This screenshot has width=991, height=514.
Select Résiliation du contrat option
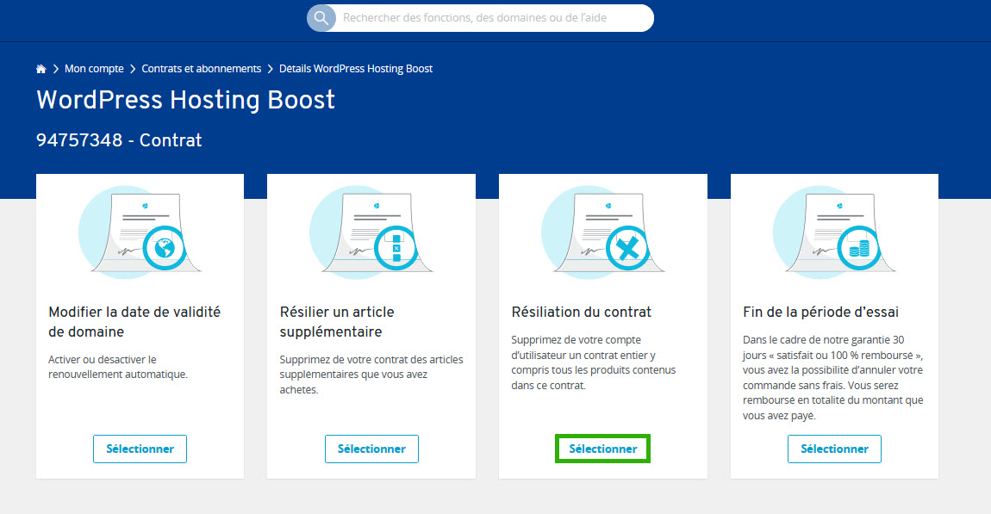(x=603, y=449)
